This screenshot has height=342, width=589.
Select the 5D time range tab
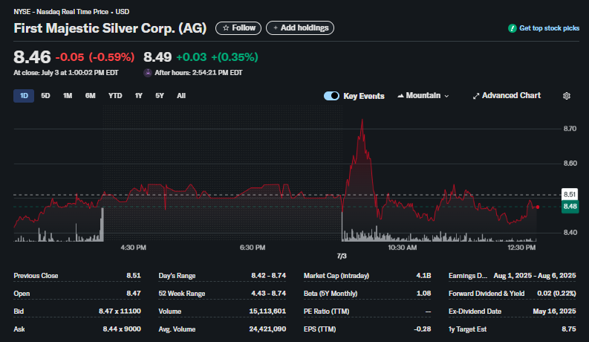coord(45,96)
